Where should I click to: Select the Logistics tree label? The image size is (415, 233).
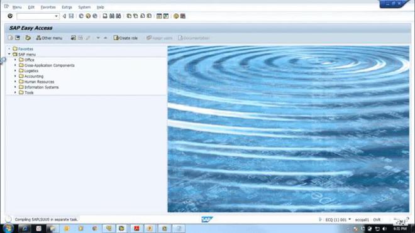tap(31, 71)
